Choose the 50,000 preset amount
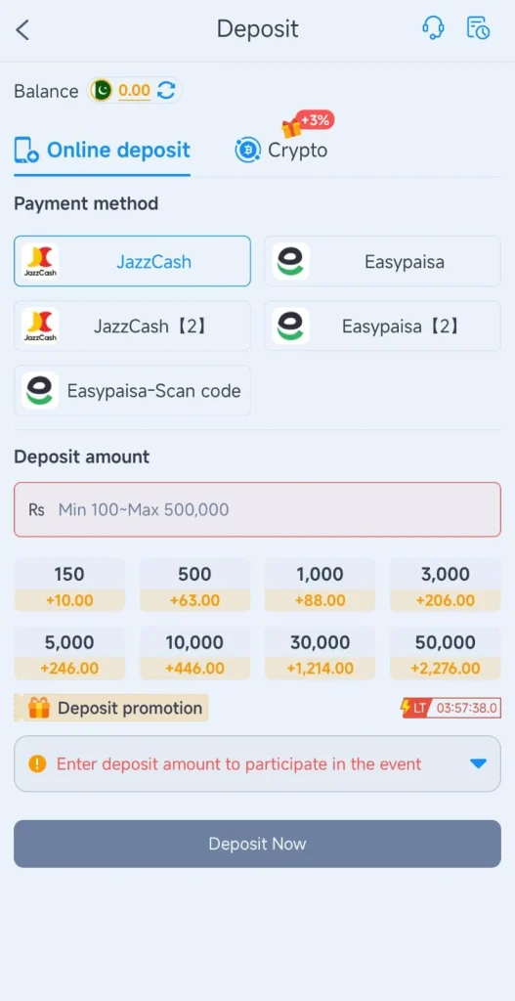 [446, 653]
